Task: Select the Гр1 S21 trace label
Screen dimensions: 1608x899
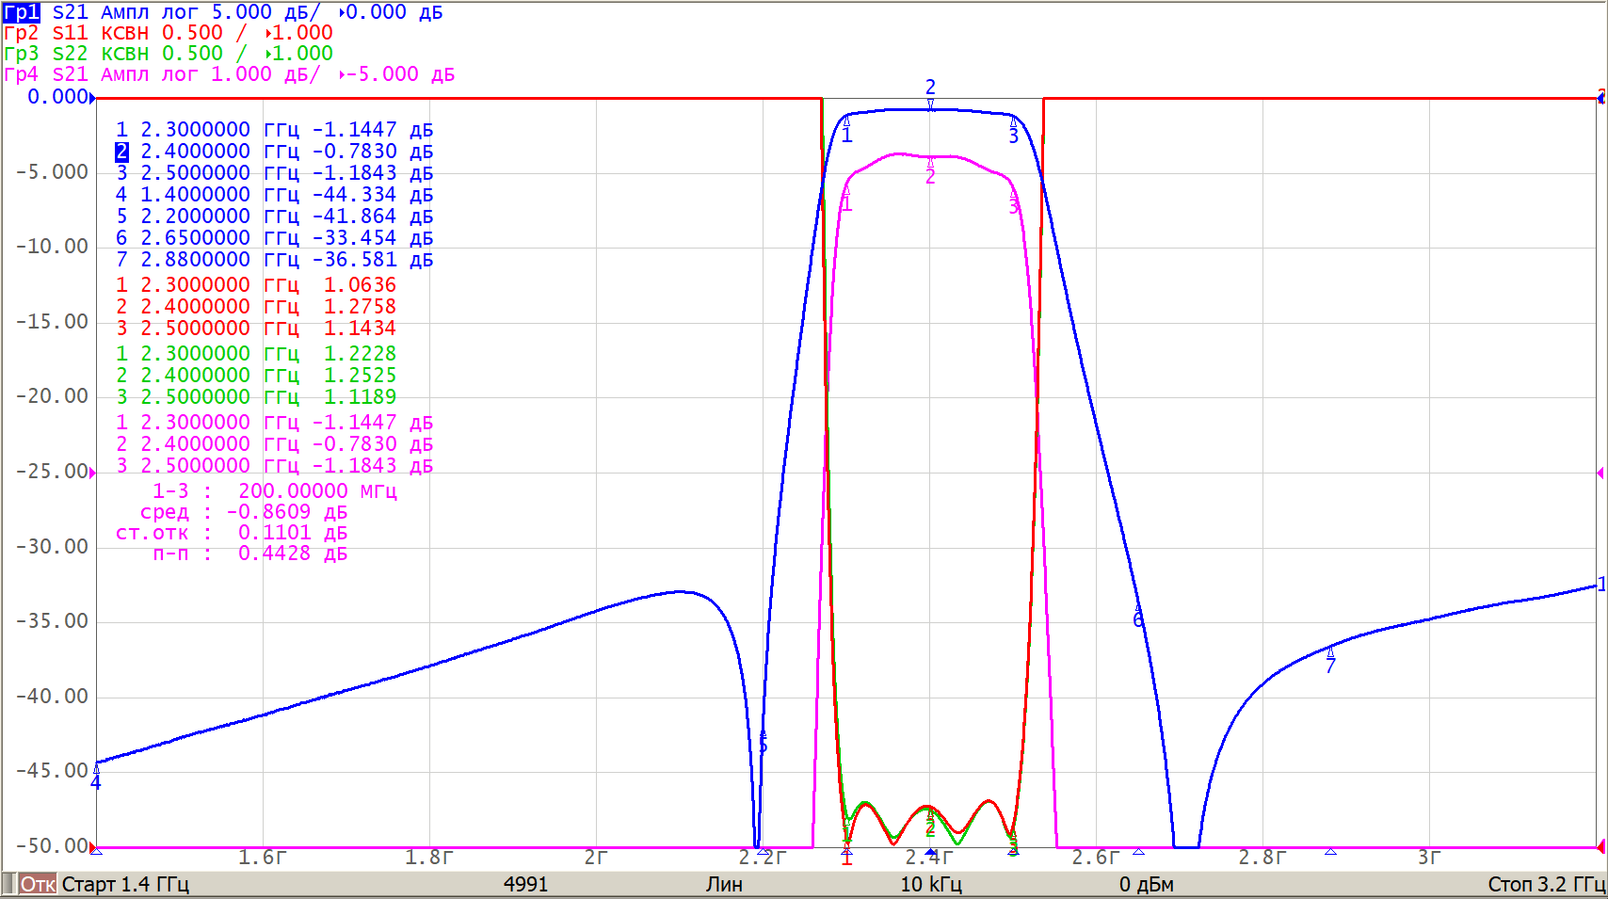Action: tap(22, 12)
